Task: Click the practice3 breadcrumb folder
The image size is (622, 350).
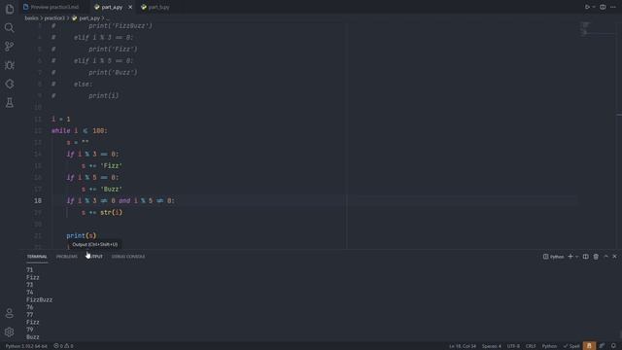Action: click(54, 17)
